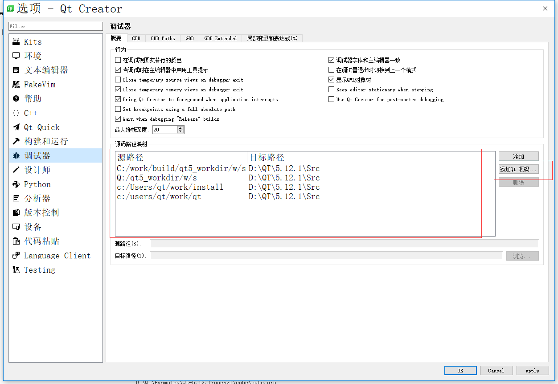
Task: Enable 在调试器退出时切换到上一个模式 checkbox
Action: click(x=331, y=70)
